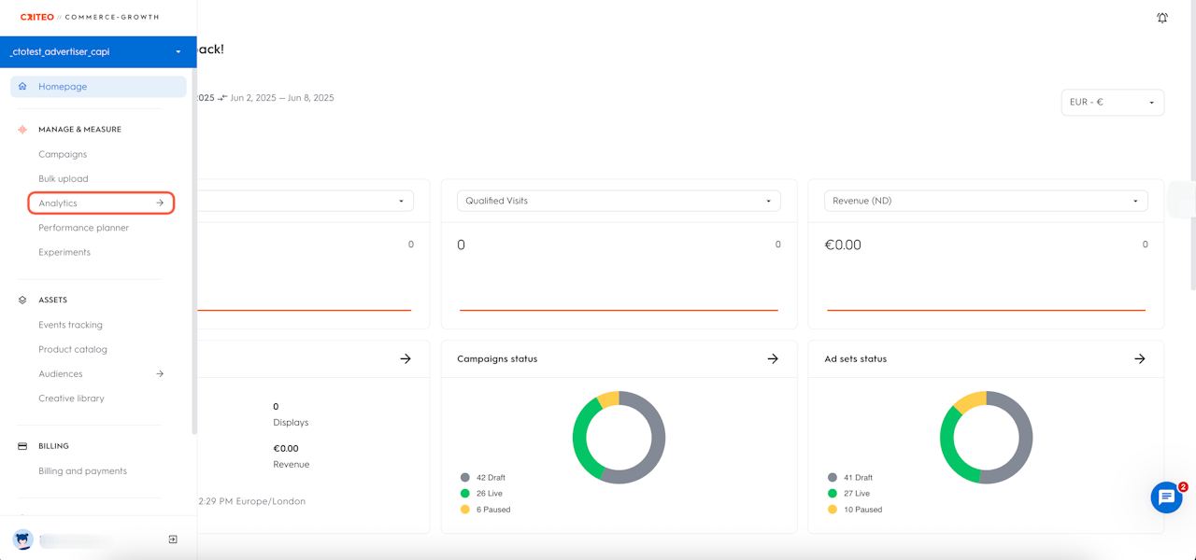This screenshot has width=1196, height=560.
Task: Go to Campaigns menu item
Action: pos(63,155)
